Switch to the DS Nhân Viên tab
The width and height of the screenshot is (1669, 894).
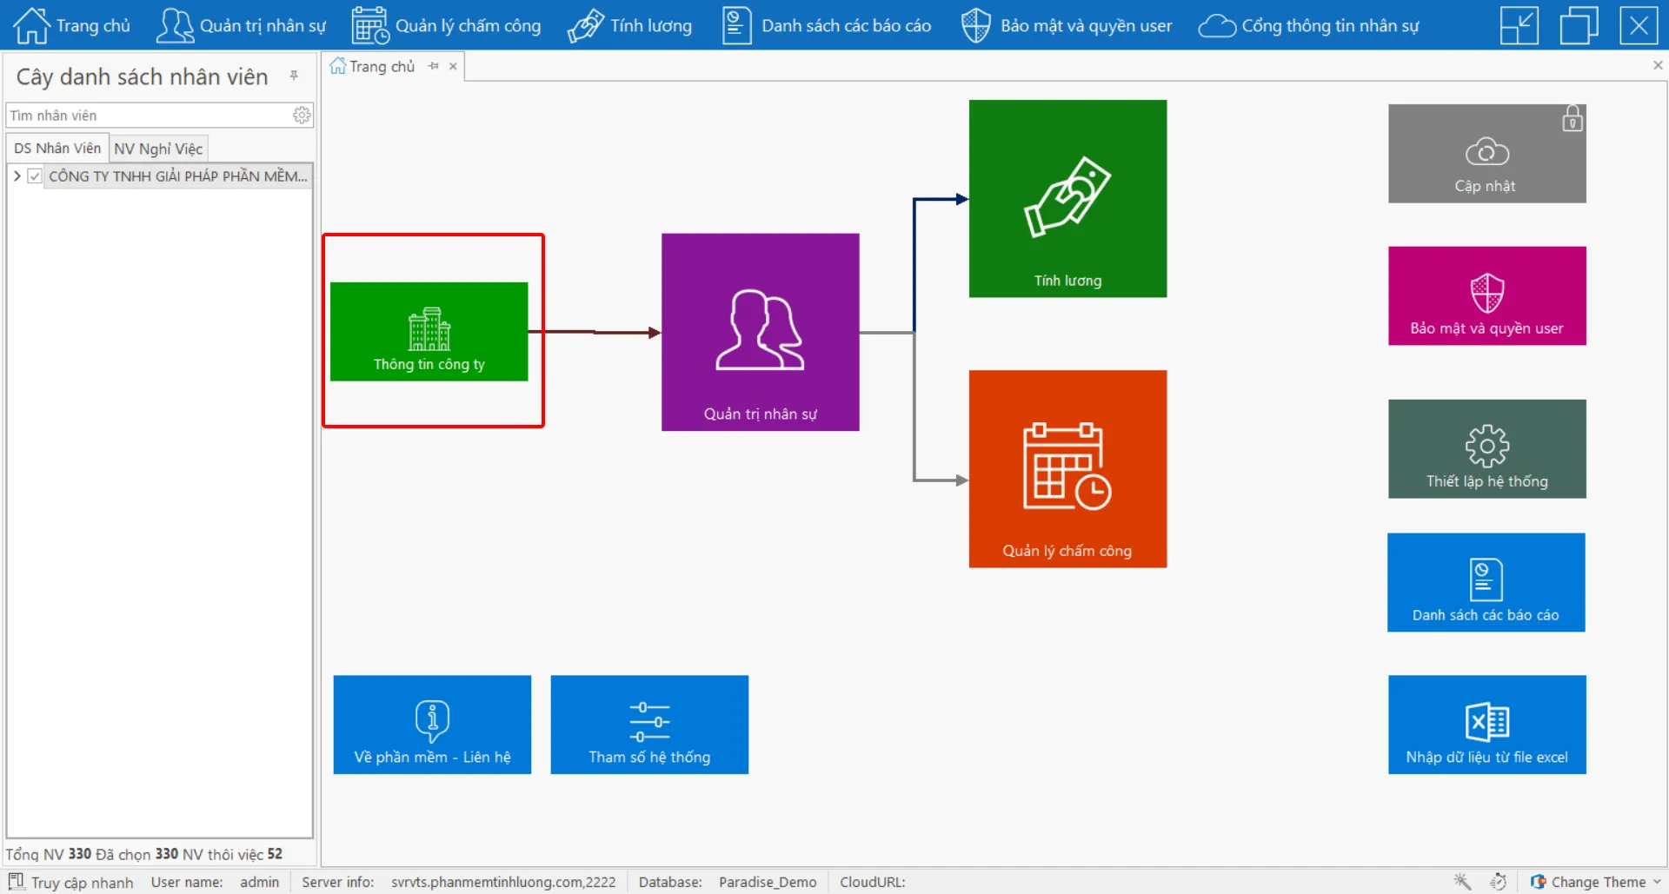coord(57,148)
